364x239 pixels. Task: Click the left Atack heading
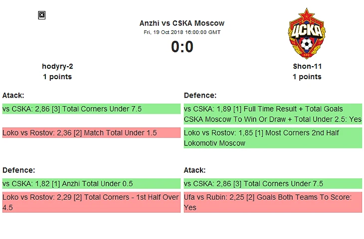[x=13, y=95]
